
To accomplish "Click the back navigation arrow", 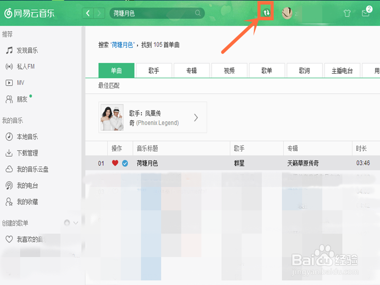I will click(87, 13).
